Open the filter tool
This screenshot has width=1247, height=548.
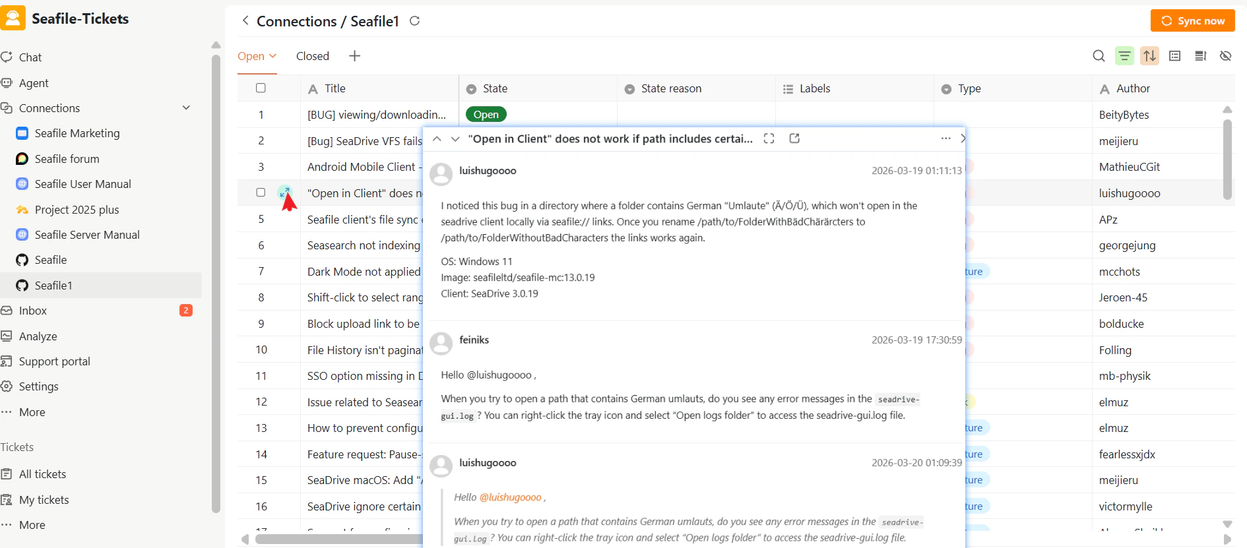tap(1124, 56)
